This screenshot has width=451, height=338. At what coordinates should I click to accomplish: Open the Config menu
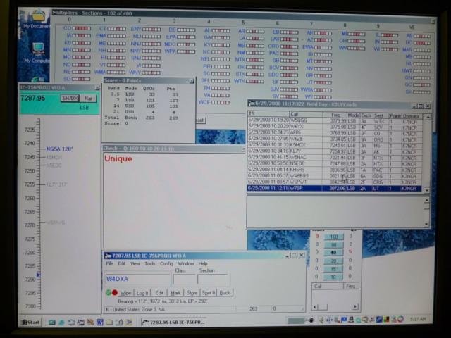tap(166, 263)
